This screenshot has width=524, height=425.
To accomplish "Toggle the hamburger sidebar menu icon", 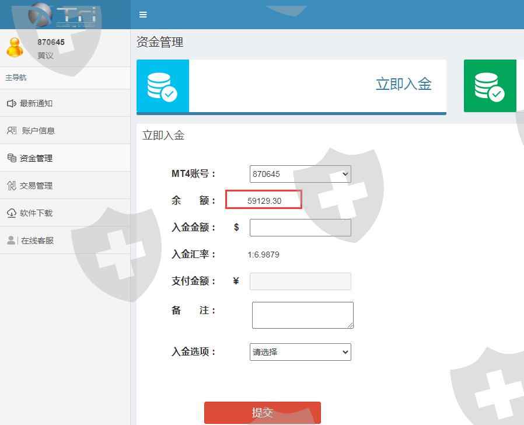I will 143,15.
